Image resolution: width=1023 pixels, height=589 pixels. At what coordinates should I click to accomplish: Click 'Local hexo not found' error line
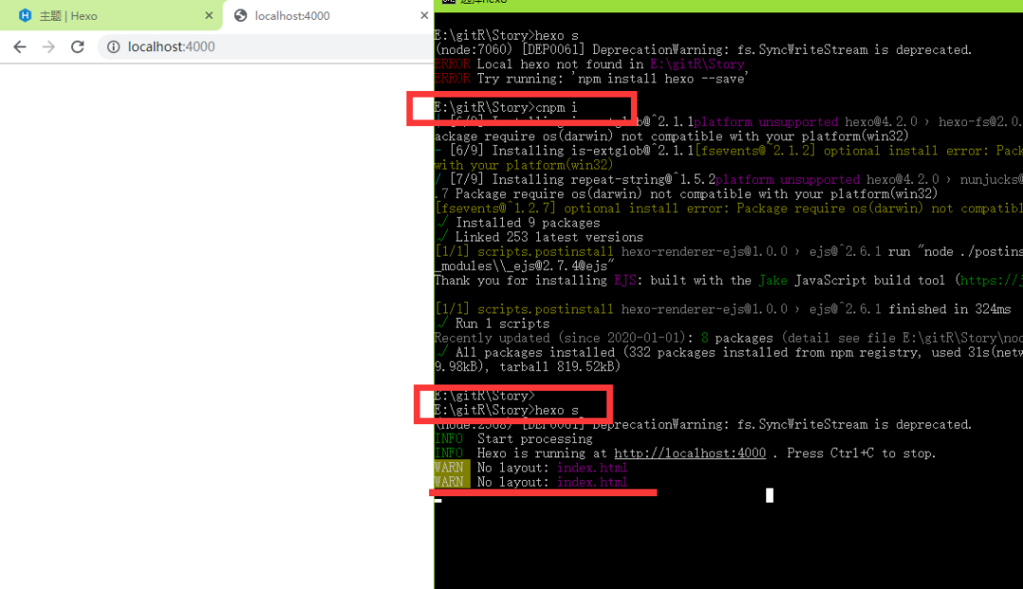point(589,64)
